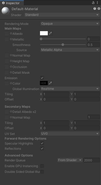Open the Rendering Mode dropdown

tap(70, 24)
